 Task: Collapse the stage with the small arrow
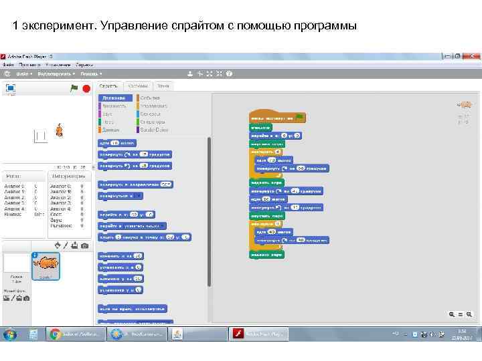(x=94, y=168)
